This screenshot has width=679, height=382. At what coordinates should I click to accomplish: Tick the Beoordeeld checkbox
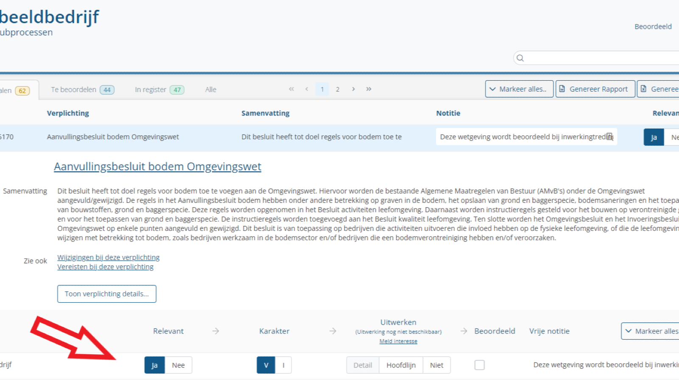click(x=480, y=365)
